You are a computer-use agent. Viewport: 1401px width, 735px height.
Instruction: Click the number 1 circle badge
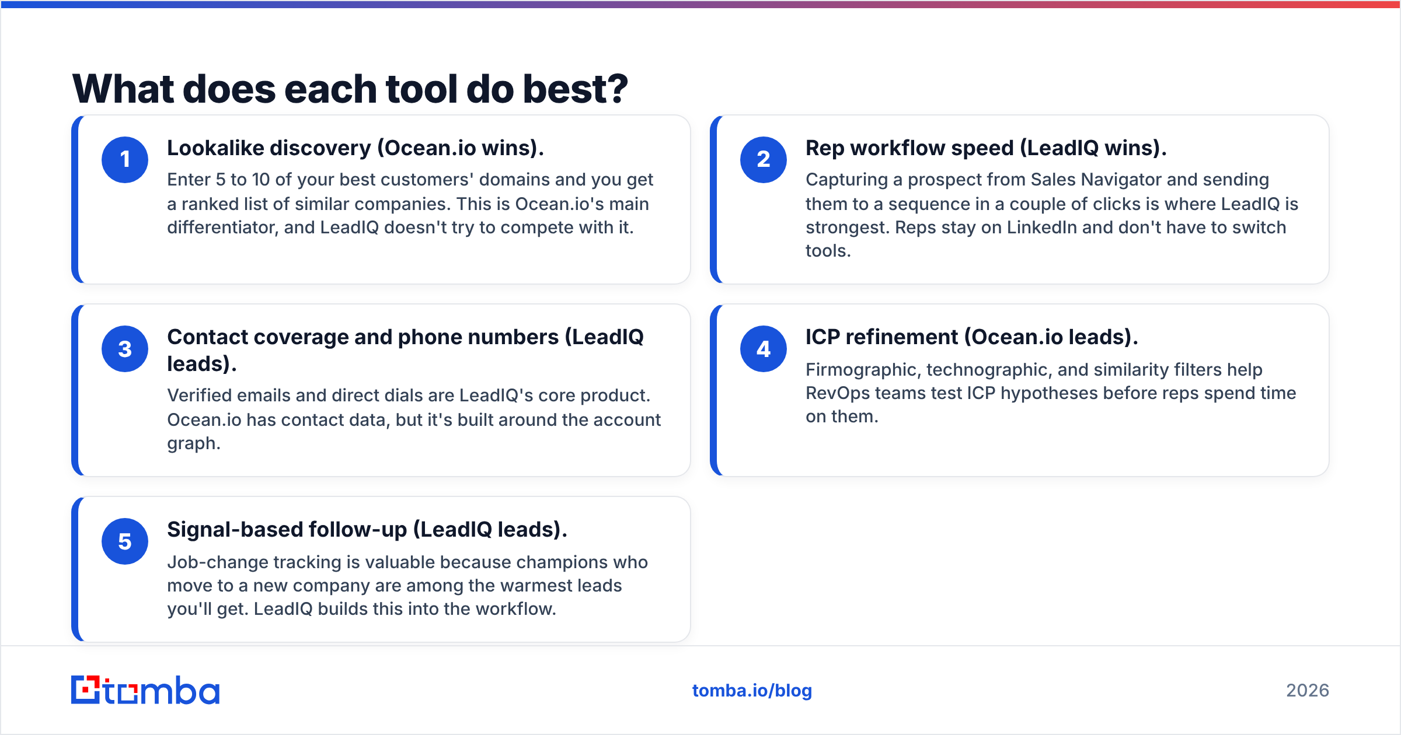125,160
